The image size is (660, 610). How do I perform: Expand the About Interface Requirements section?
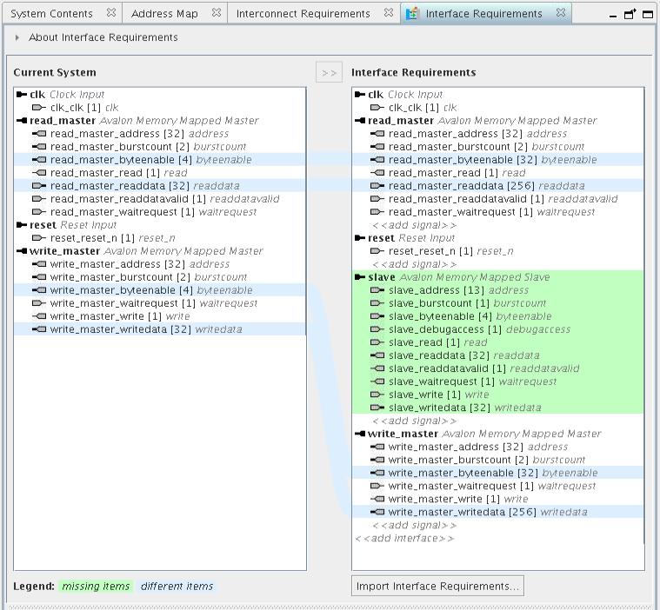click(17, 38)
